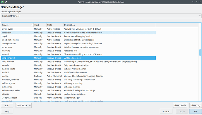
Task: Click the Show Details button
Action: coord(180,105)
